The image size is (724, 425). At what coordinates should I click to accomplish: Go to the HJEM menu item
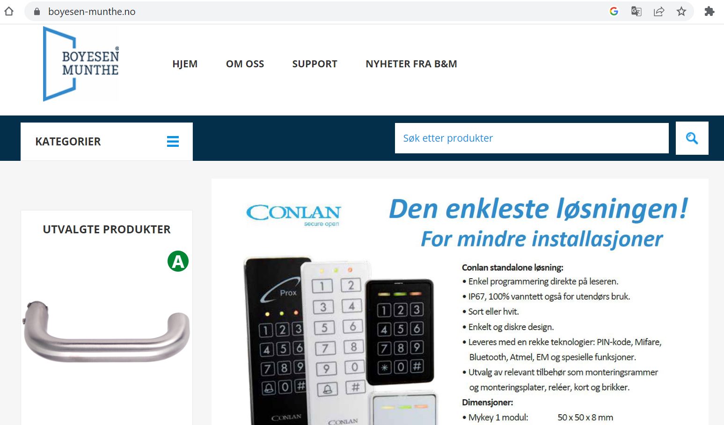(x=185, y=64)
